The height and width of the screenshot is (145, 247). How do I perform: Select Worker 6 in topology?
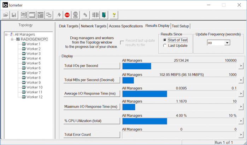click(x=33, y=68)
